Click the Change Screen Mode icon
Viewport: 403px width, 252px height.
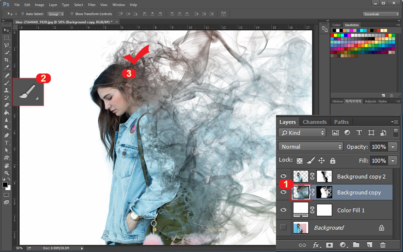coord(7,202)
